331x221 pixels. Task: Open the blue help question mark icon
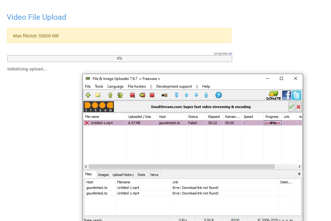[218, 95]
